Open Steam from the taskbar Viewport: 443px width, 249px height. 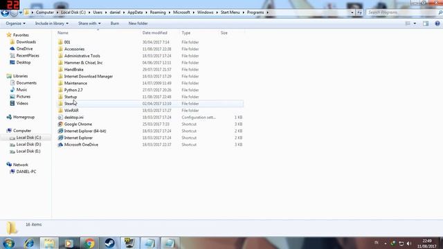coord(109,243)
